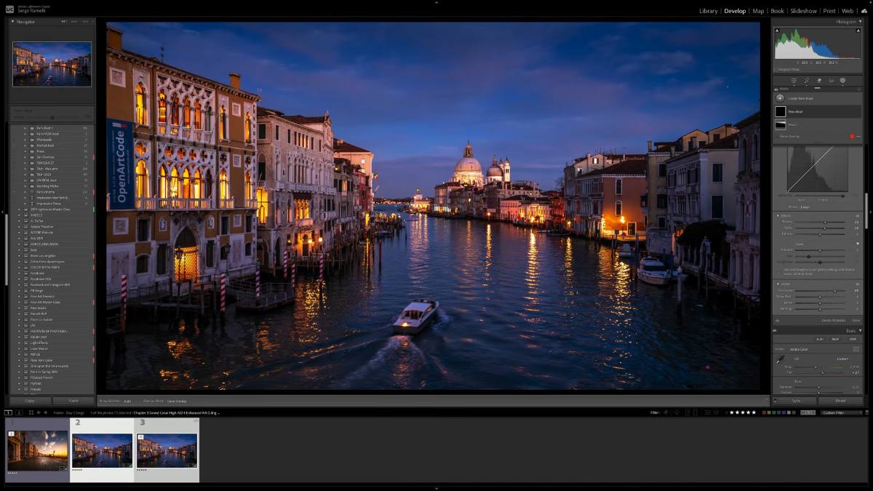Click the shadow clipping indicator in the histogram

777,31
